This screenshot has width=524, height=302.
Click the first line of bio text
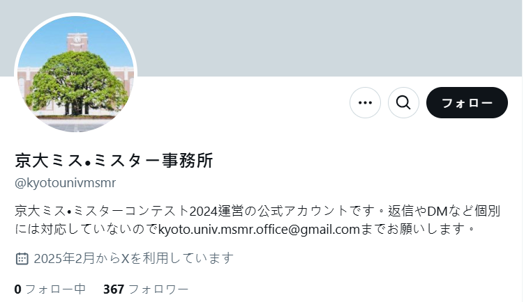[x=257, y=211]
